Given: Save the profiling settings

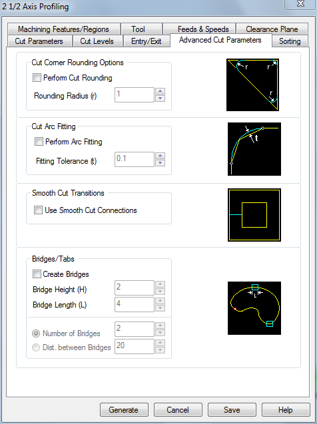Looking at the screenshot, I should click(x=232, y=410).
